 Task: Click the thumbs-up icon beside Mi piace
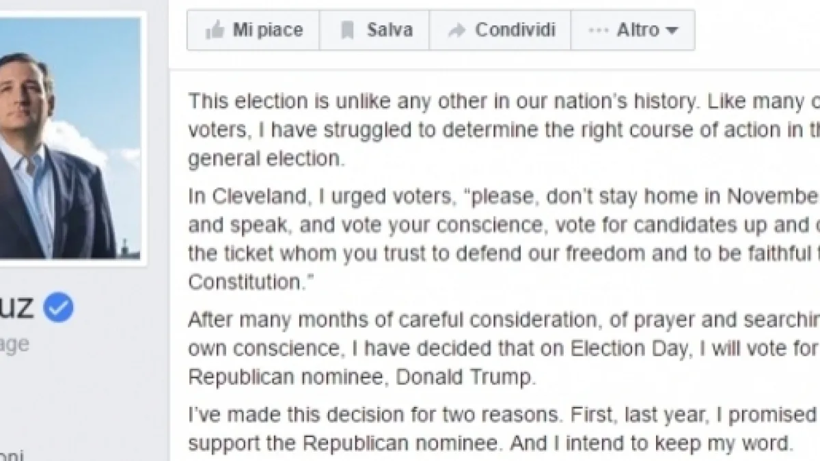[x=215, y=31]
